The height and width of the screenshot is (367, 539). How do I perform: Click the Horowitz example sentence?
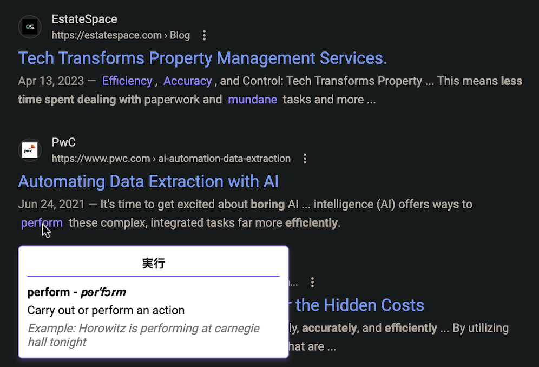pos(144,335)
